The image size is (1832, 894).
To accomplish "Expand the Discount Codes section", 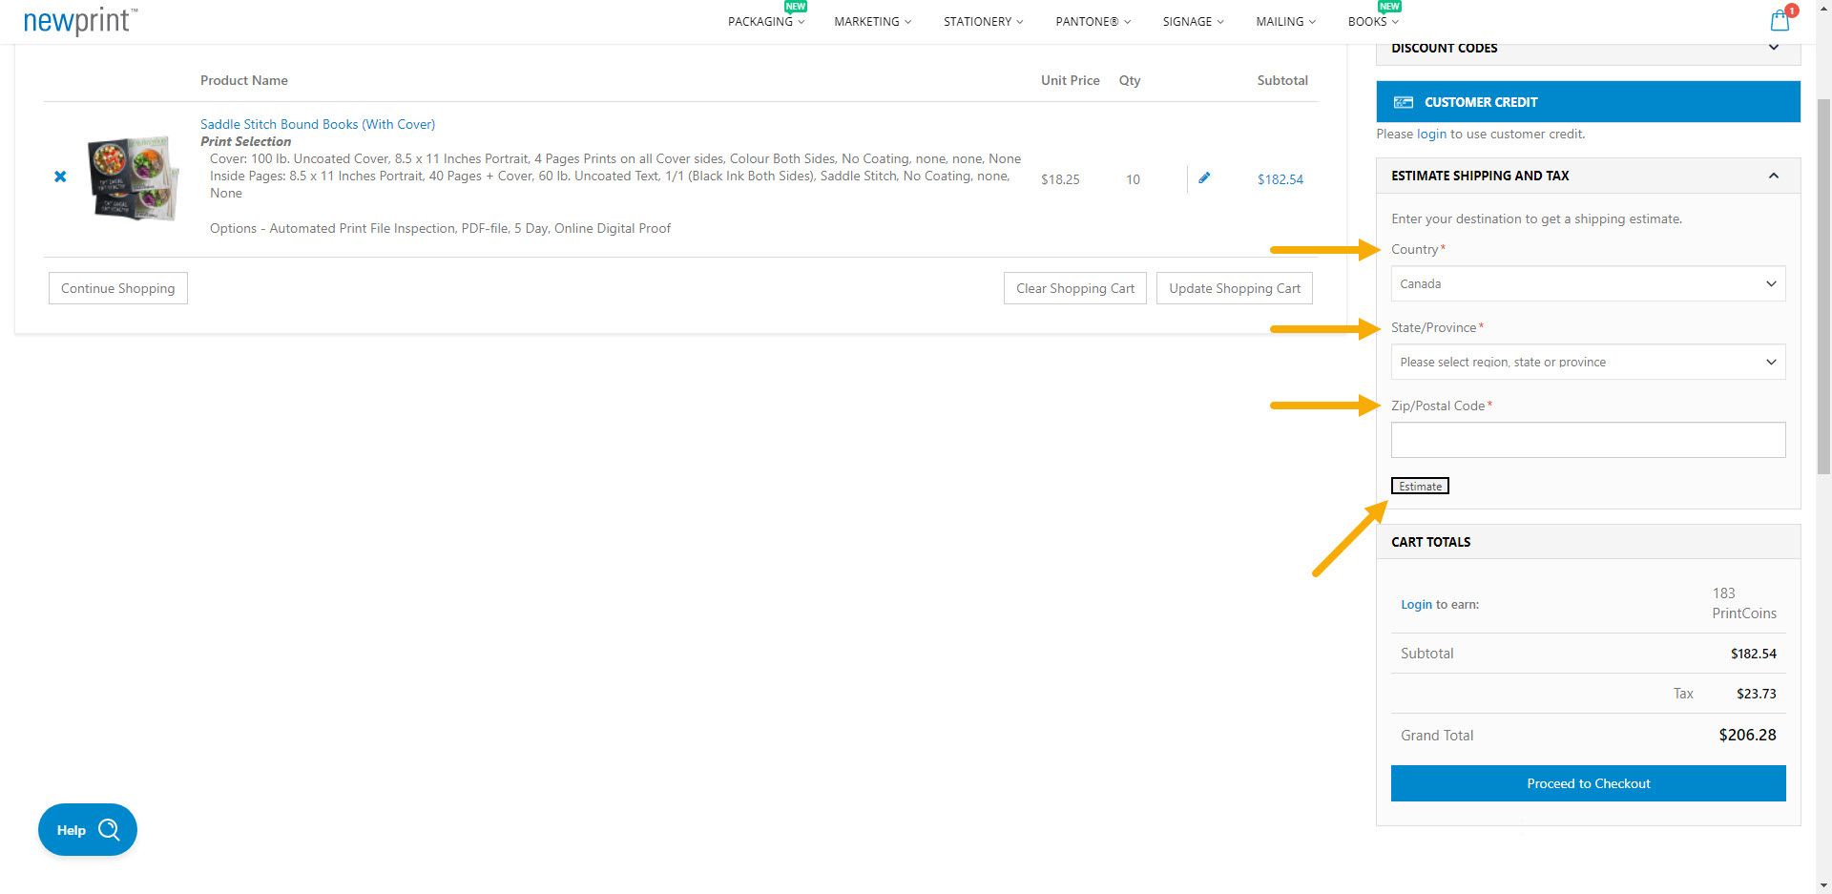I will pos(1774,47).
